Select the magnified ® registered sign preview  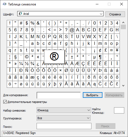[54, 57]
